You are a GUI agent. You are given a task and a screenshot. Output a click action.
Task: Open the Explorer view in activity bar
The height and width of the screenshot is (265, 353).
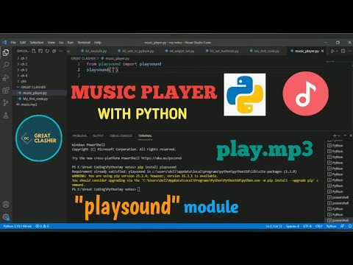(6, 52)
